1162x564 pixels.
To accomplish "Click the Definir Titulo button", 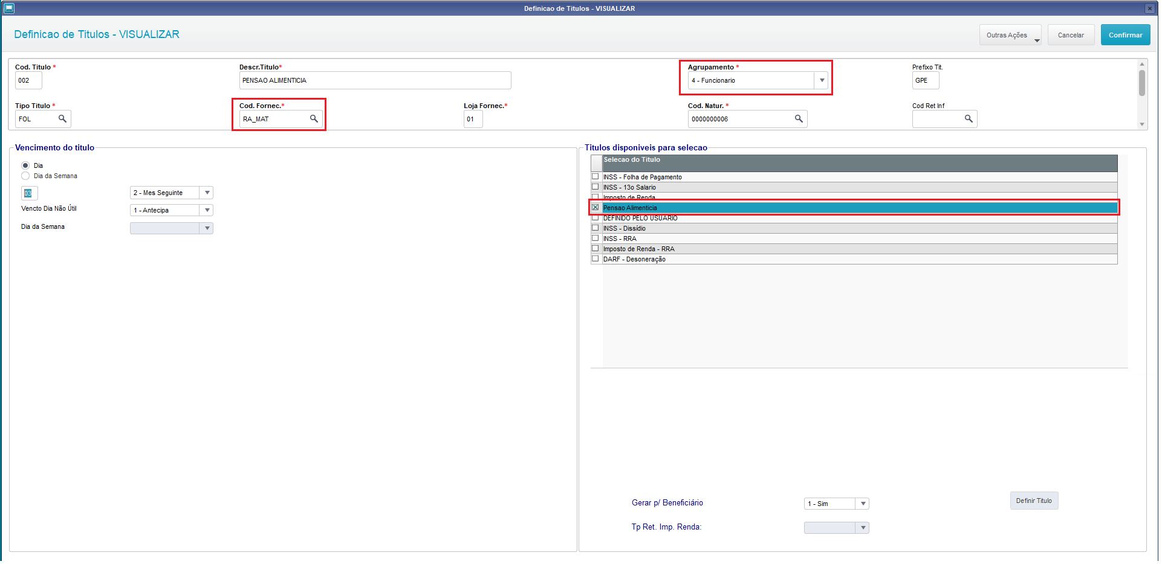I will [1034, 501].
